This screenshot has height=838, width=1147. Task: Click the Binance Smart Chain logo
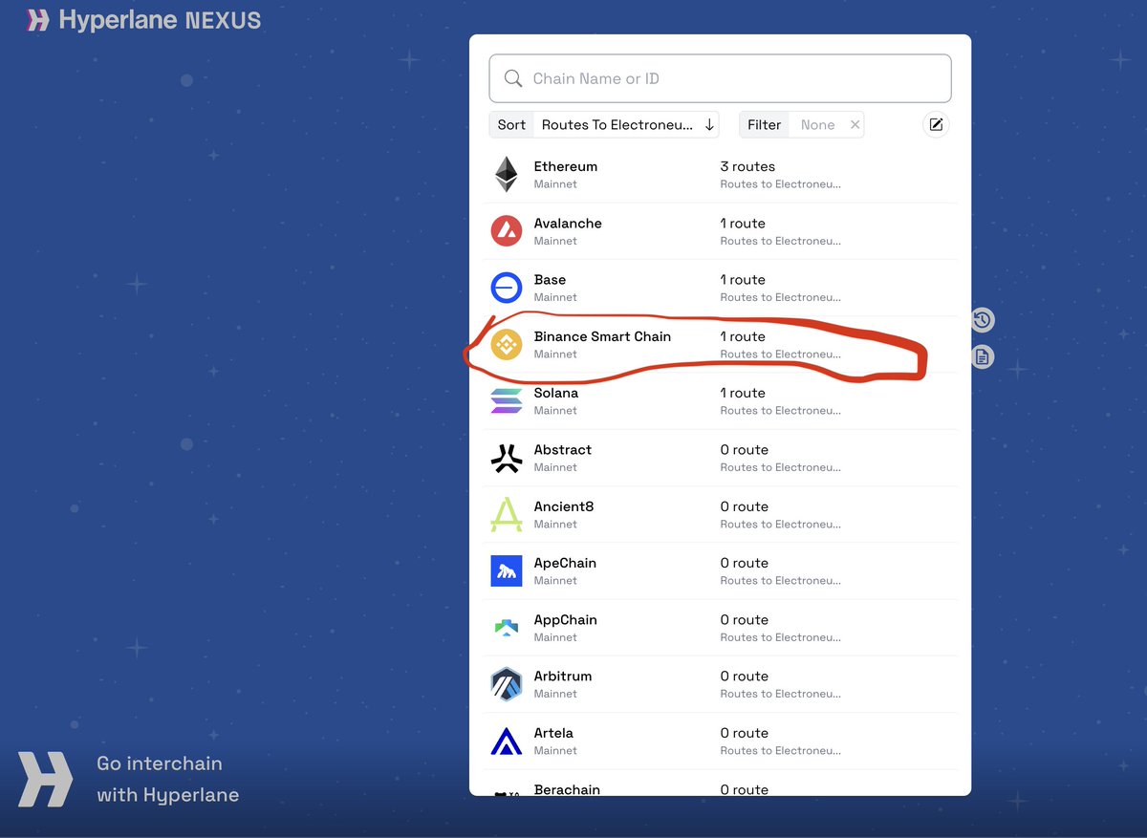(506, 344)
